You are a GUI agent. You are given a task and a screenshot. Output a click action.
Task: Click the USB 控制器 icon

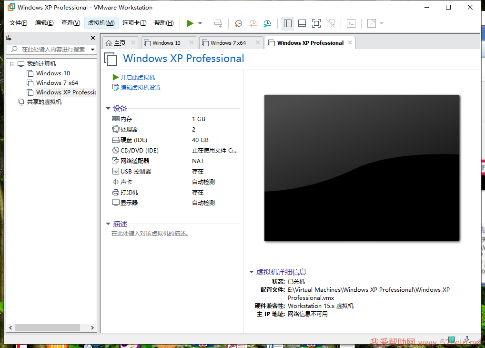tap(116, 171)
